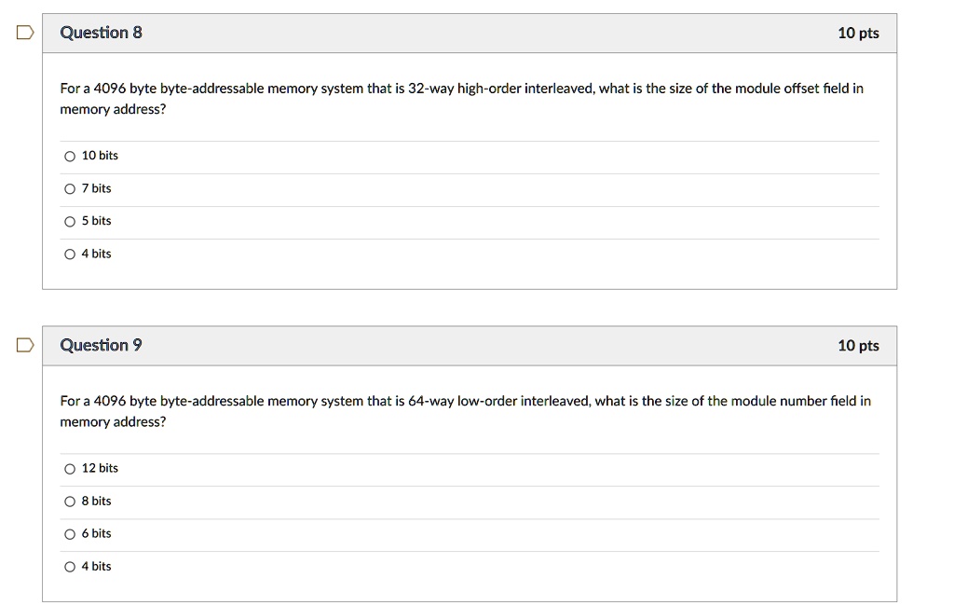Click the '7 bits' answer label text
This screenshot has width=954, height=605.
(x=96, y=188)
